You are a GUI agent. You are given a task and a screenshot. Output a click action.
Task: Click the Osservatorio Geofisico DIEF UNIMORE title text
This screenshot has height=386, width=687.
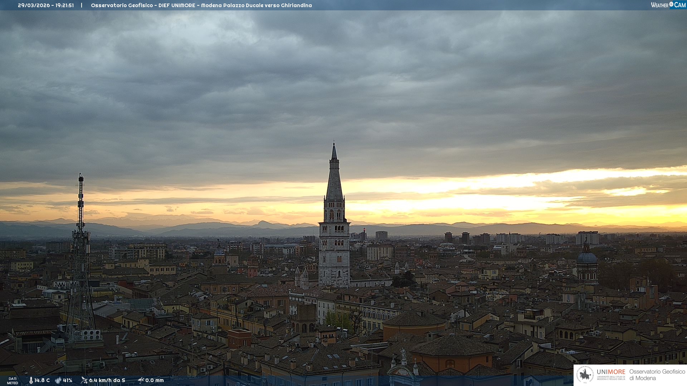[x=201, y=5]
